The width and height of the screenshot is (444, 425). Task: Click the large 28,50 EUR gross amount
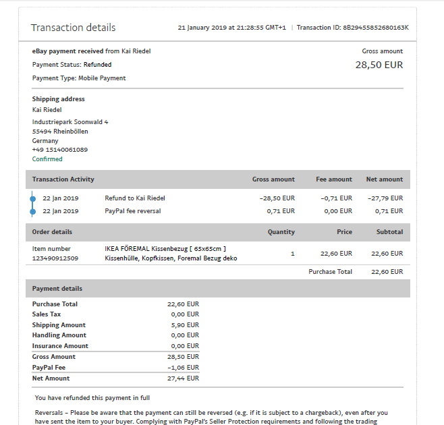coord(379,65)
